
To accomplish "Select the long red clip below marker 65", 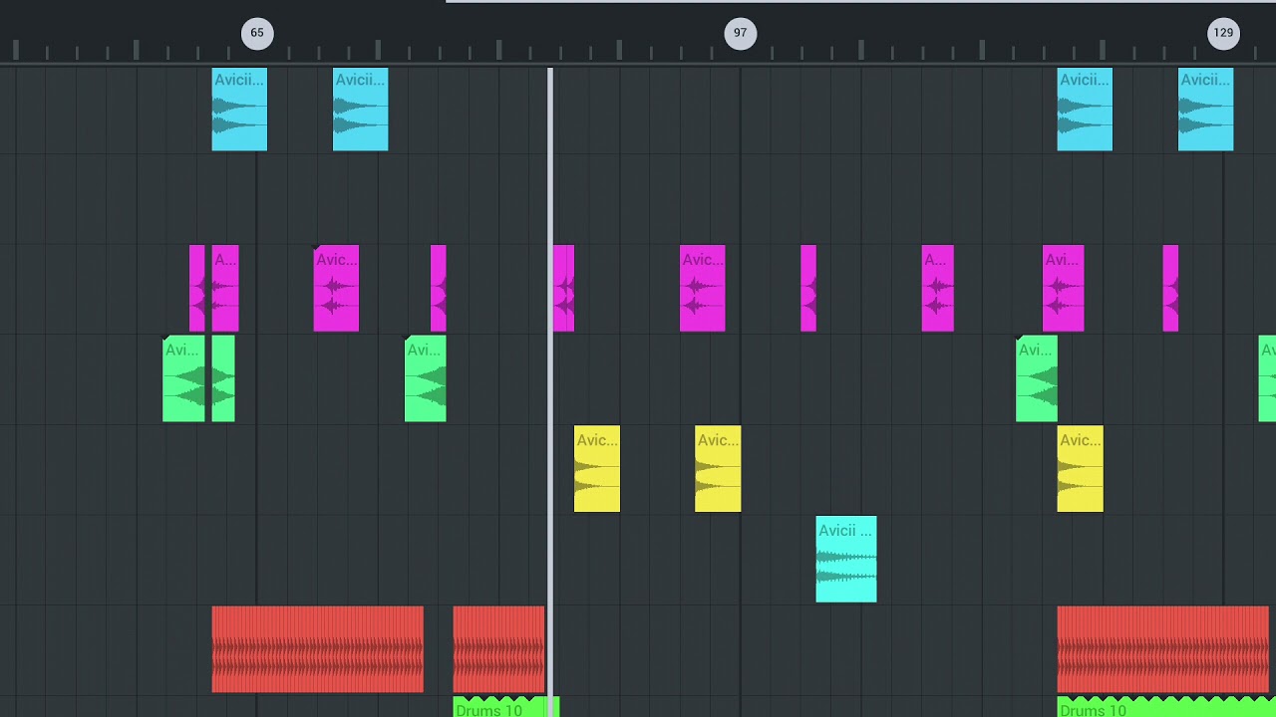I will pos(318,649).
